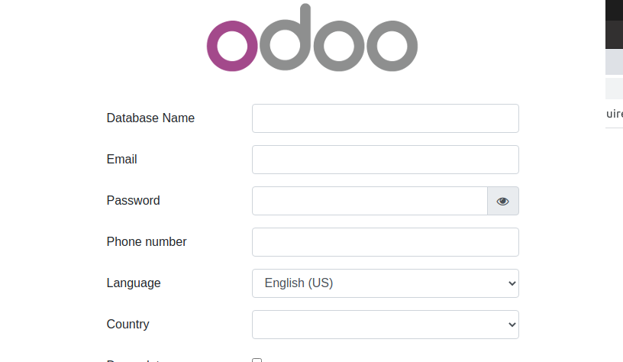Open the empty Country dropdown
This screenshot has width=623, height=362.
pyautogui.click(x=385, y=325)
